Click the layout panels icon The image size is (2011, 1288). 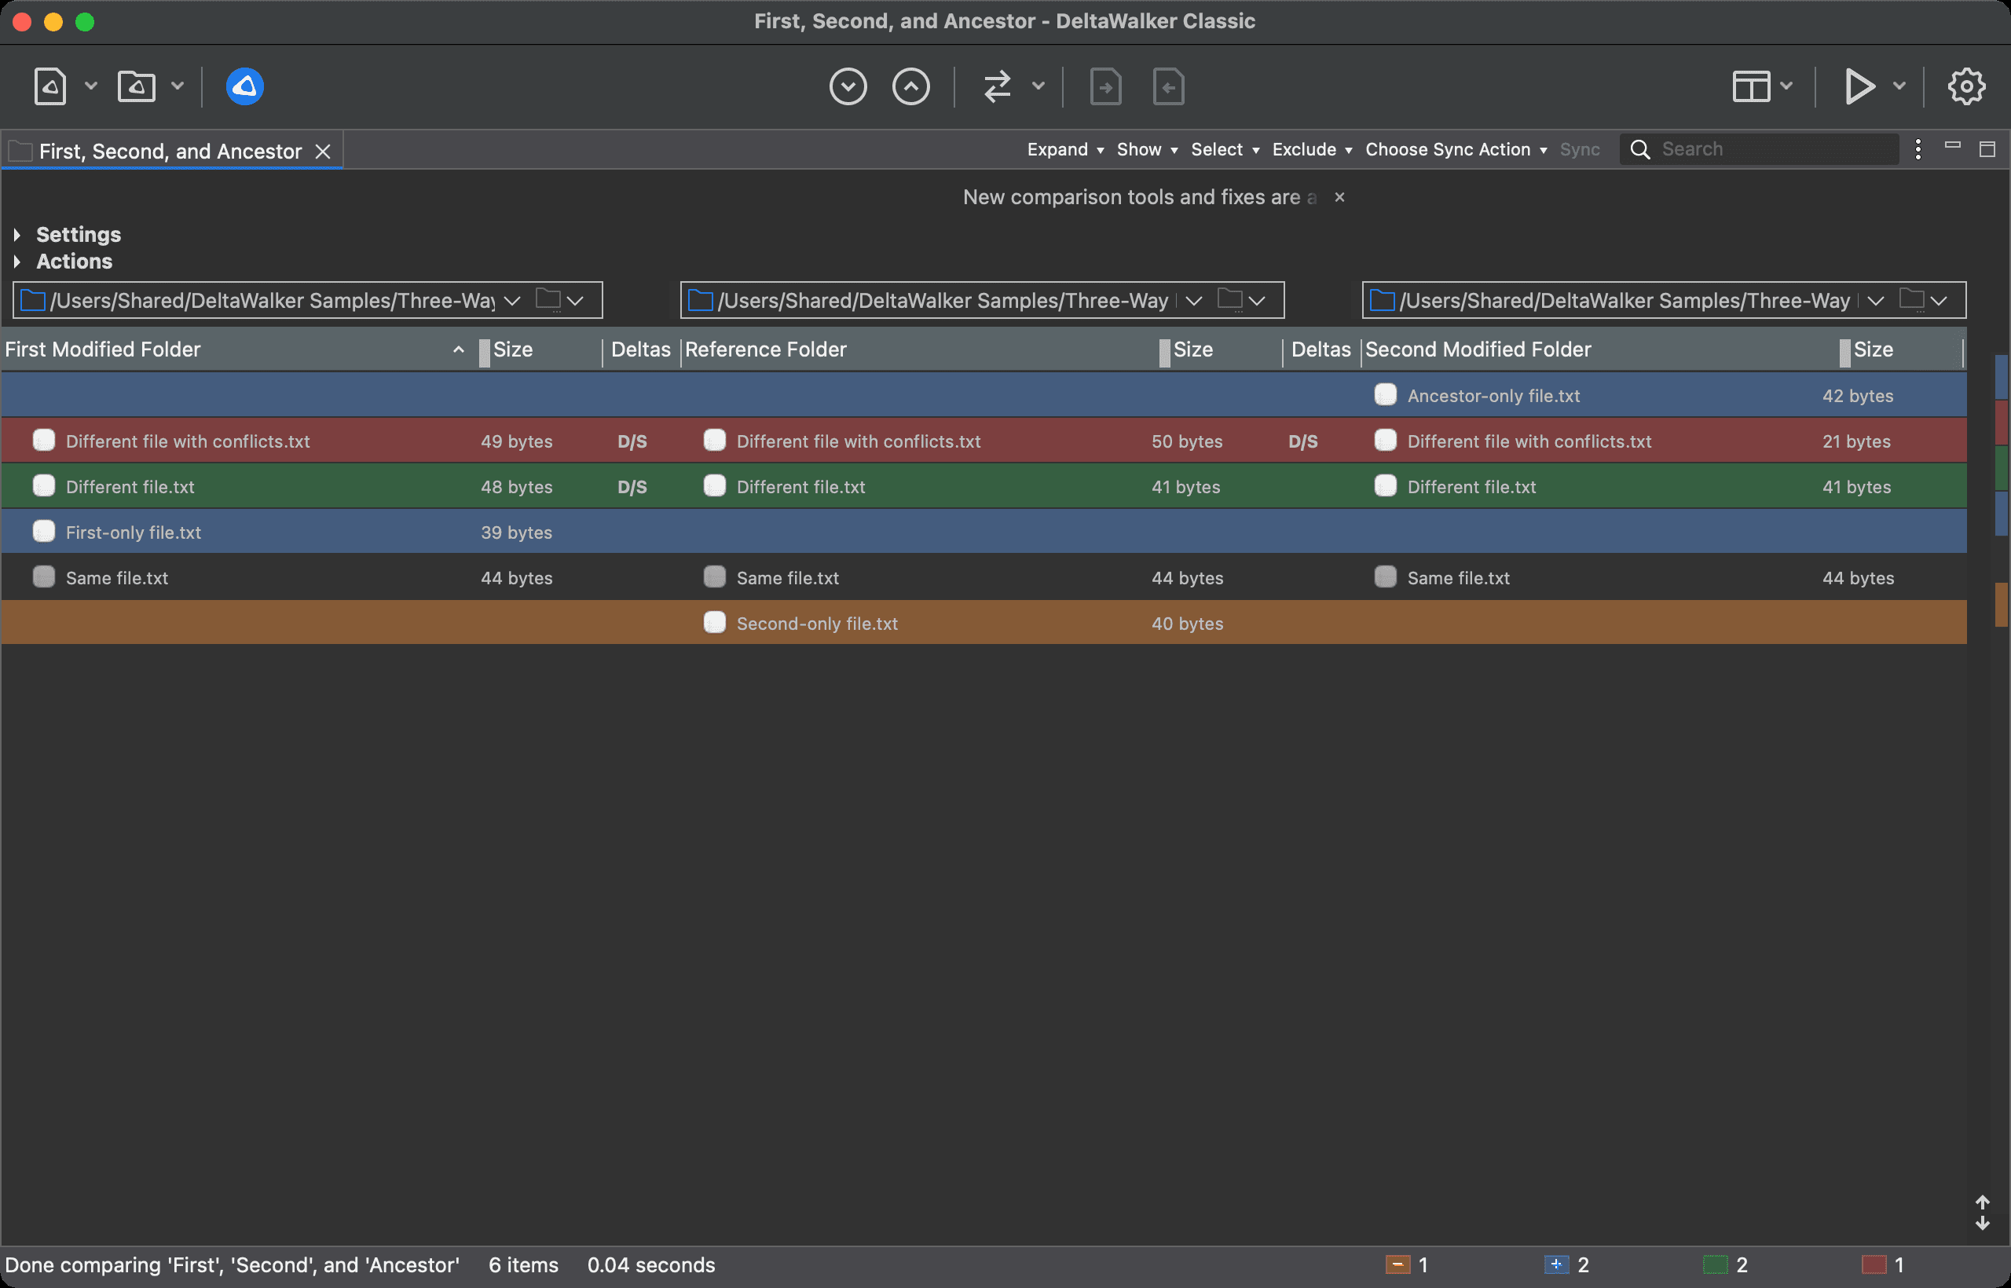click(1751, 86)
